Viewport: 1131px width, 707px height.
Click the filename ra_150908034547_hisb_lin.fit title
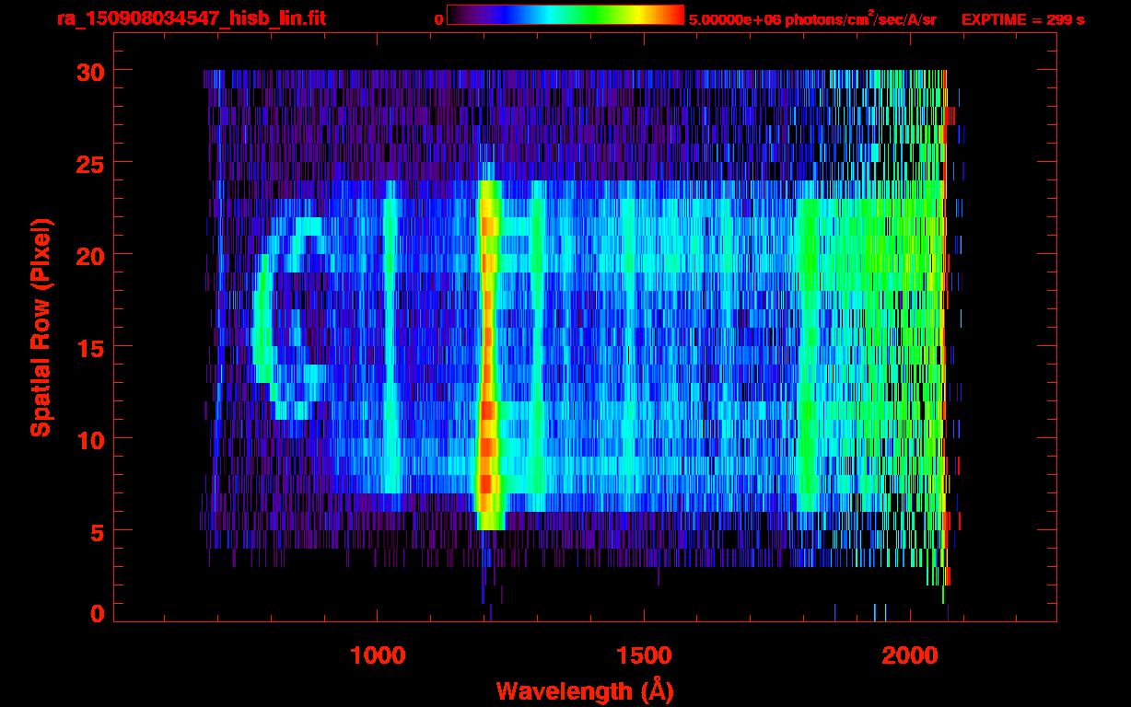click(x=192, y=18)
